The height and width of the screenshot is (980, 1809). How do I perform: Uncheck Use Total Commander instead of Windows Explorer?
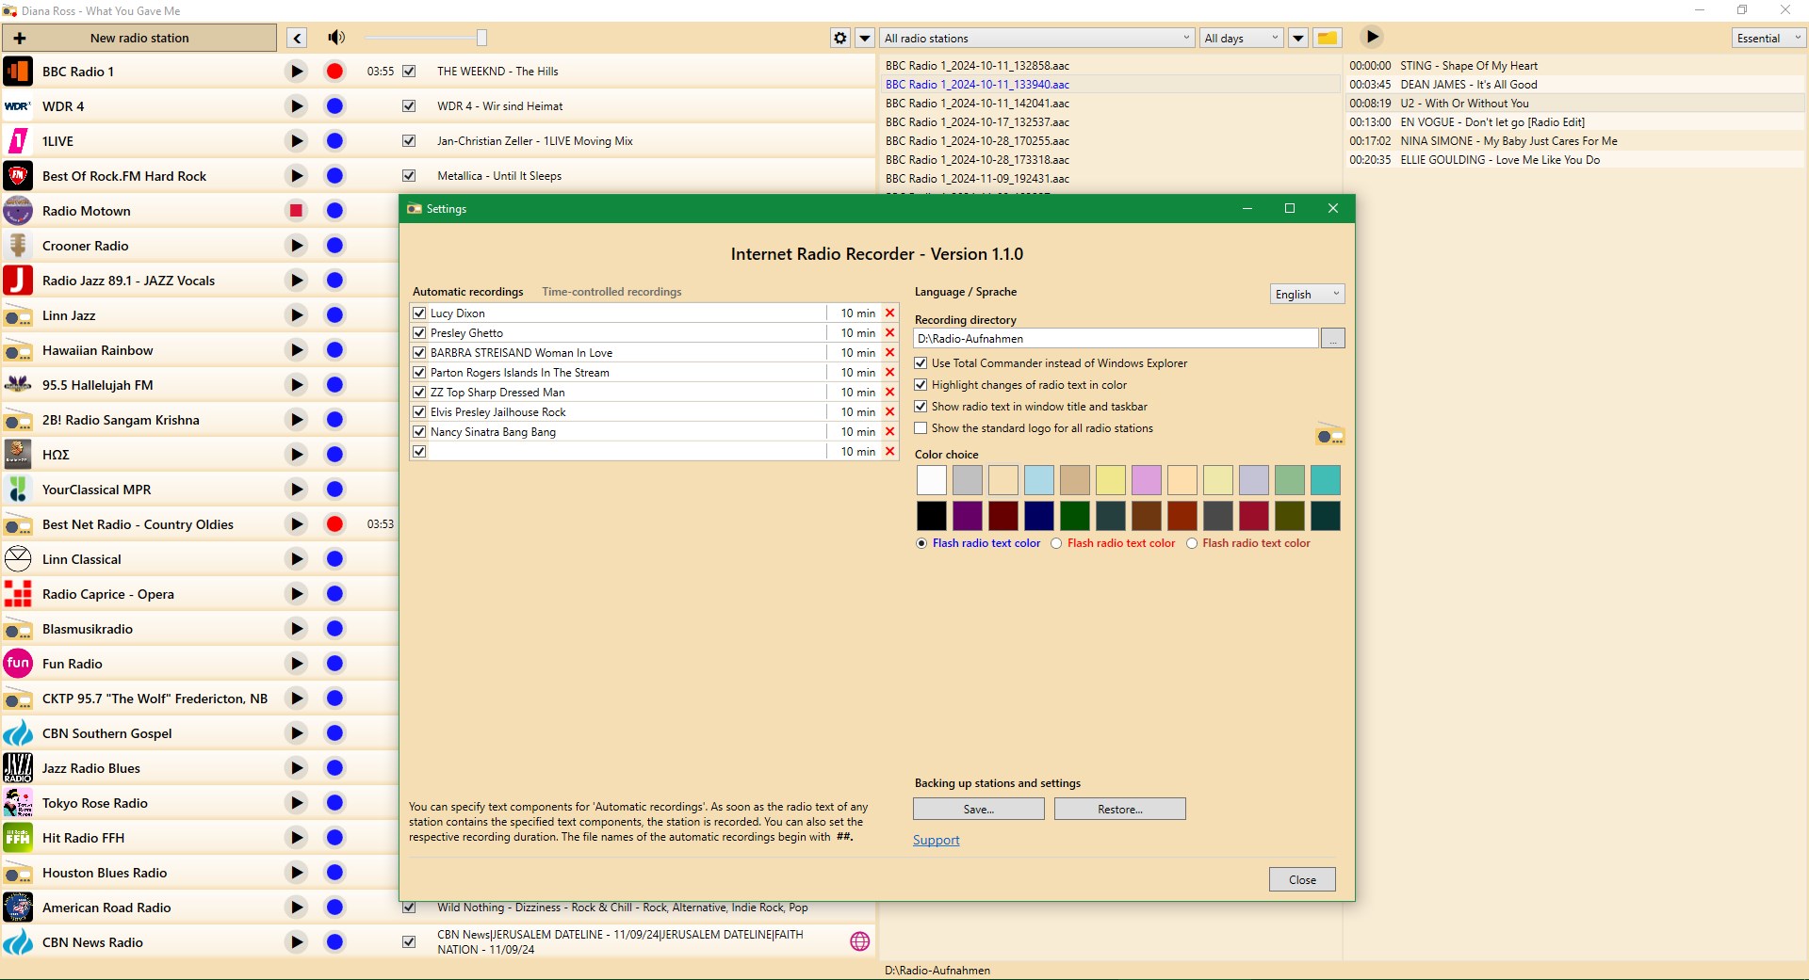[921, 363]
